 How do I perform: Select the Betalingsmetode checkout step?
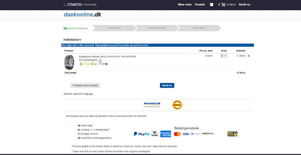[157, 28]
